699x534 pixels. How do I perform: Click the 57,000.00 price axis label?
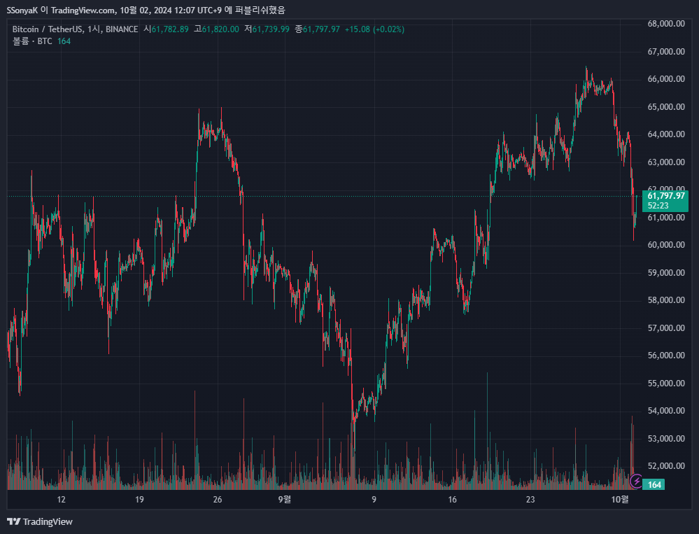tap(666, 328)
